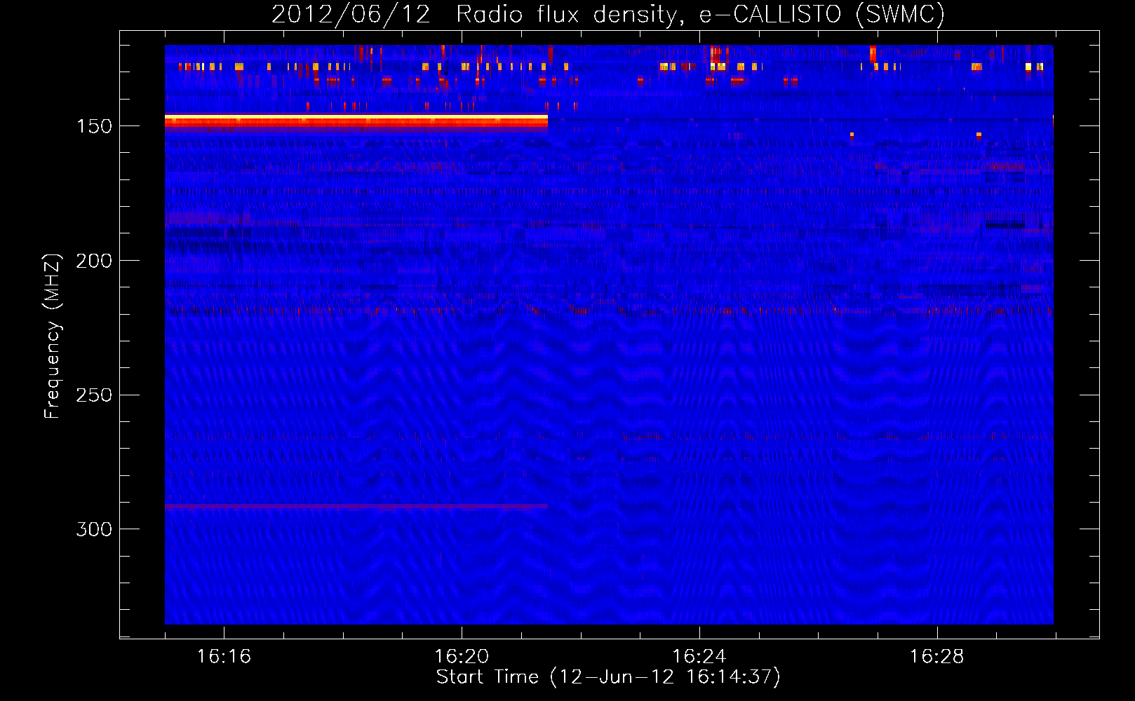The height and width of the screenshot is (701, 1135).
Task: Click the 'Frequency (MHZ)' axis label
Action: (53, 336)
